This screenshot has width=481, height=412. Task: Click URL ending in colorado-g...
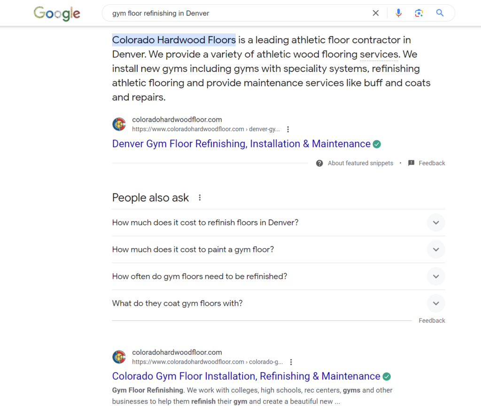tap(207, 362)
